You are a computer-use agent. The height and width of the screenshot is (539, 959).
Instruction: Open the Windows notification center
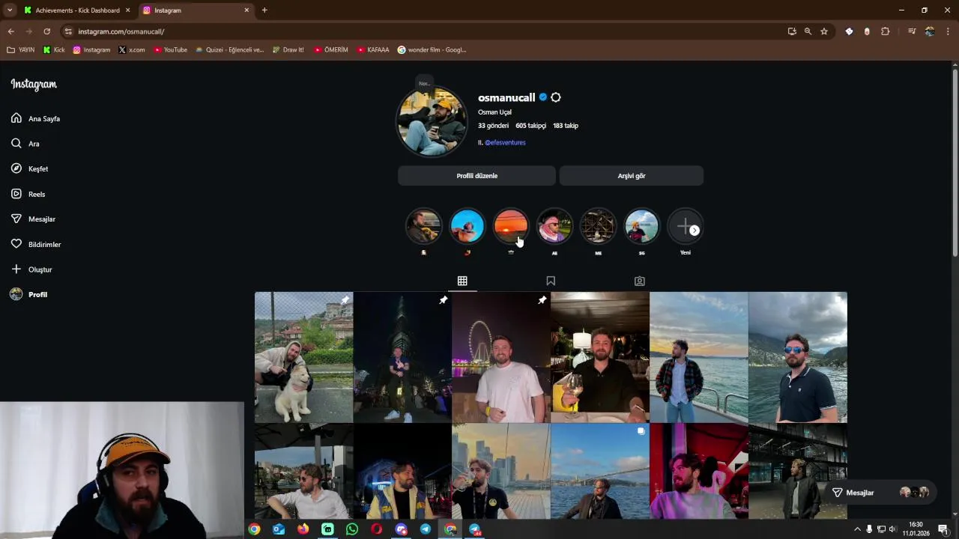(x=943, y=529)
